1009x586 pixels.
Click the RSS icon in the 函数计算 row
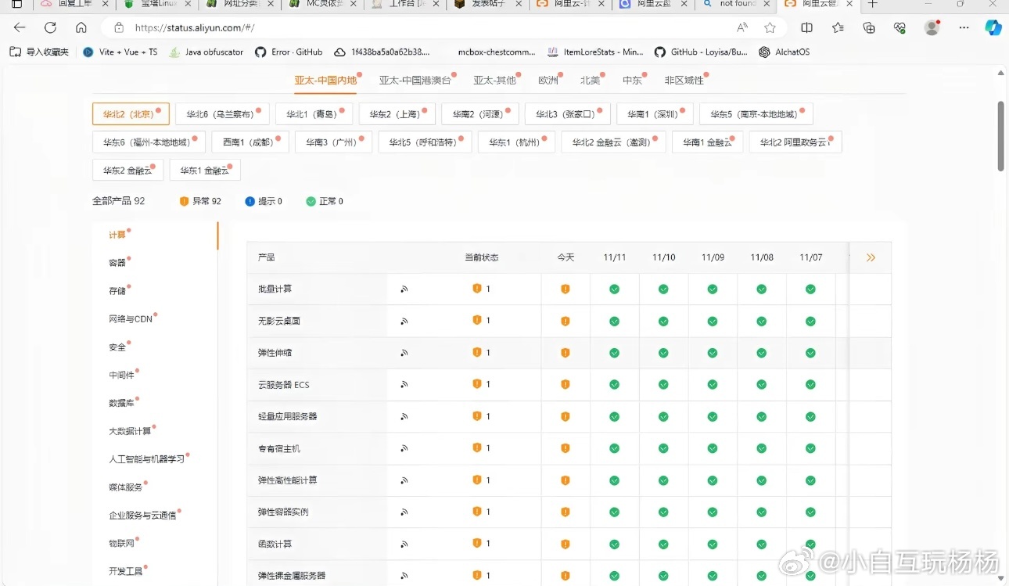(x=404, y=544)
